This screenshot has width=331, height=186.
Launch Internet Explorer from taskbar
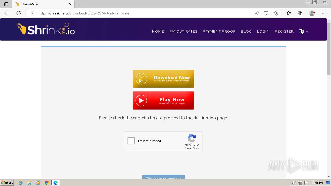coord(21,183)
